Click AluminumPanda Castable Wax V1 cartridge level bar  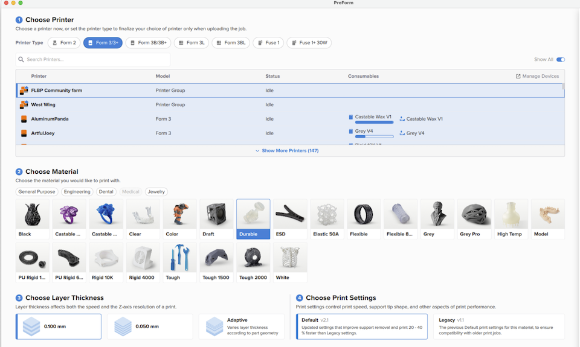pyautogui.click(x=374, y=123)
